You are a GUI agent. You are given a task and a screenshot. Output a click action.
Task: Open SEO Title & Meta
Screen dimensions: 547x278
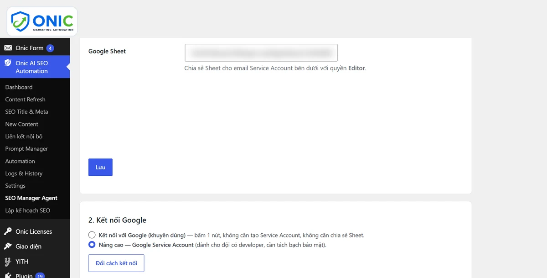pos(26,112)
